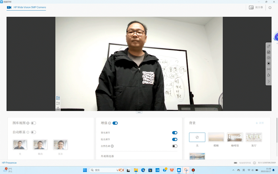278x174 pixels.
Task: Click the info icon beside 自然色调
Action: click(112, 146)
